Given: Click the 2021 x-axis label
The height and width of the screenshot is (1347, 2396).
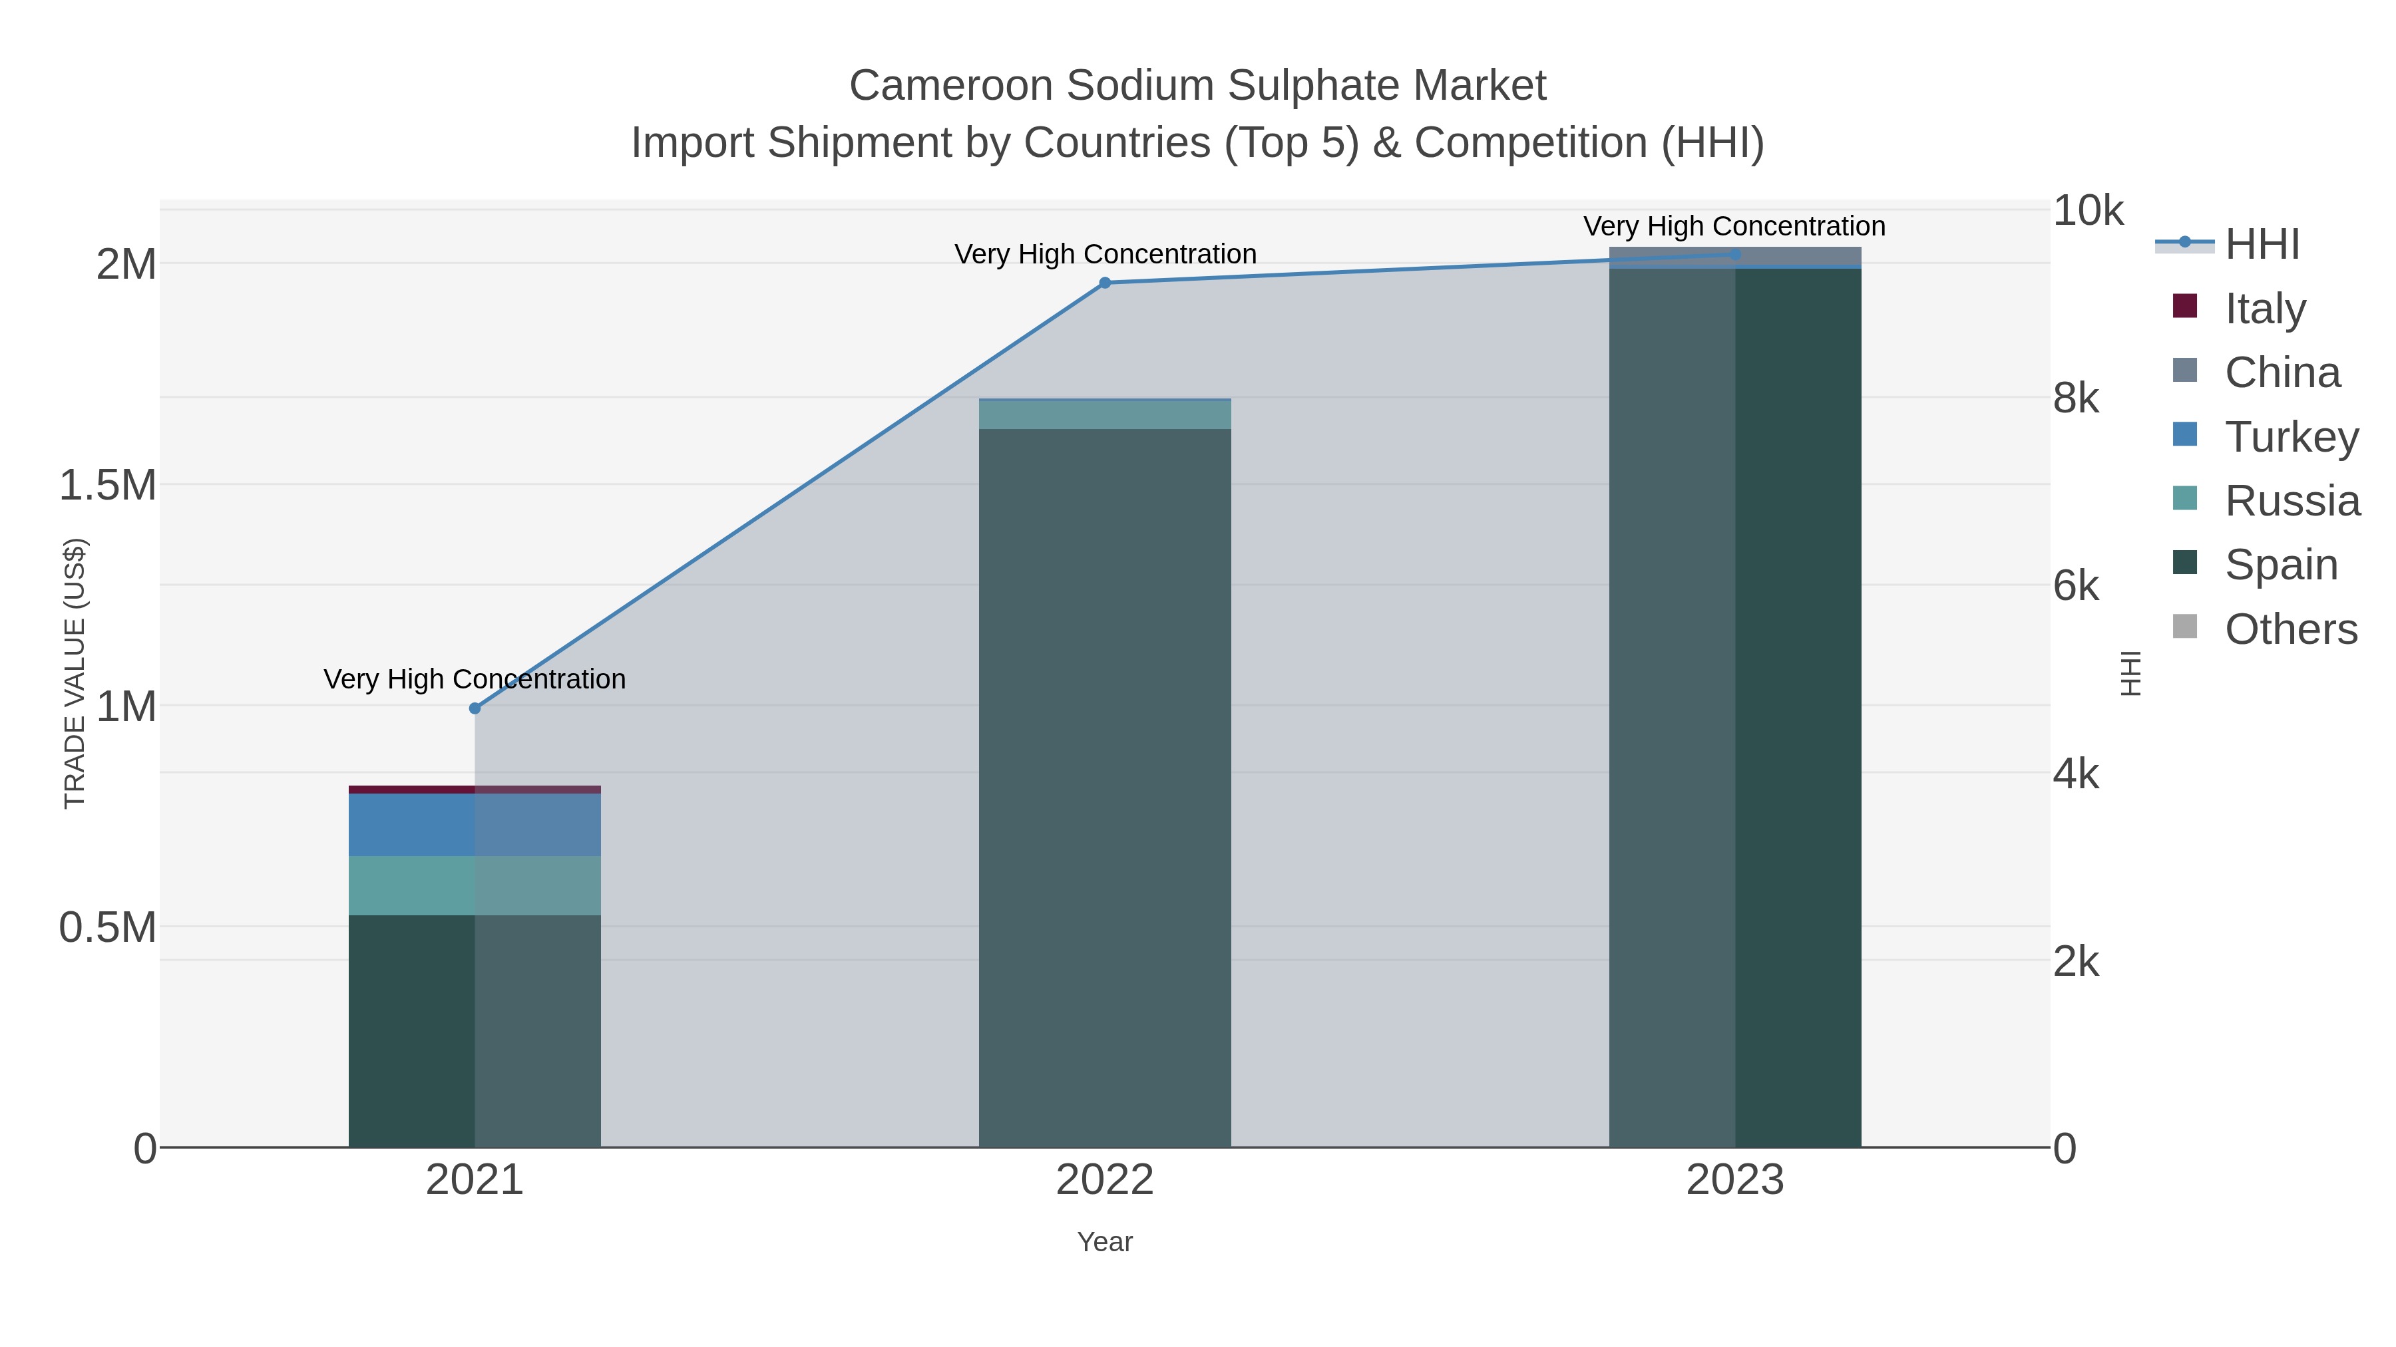Looking at the screenshot, I should click(475, 1181).
